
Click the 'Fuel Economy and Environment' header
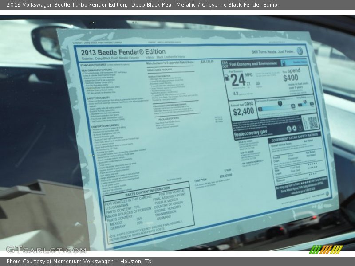[x=253, y=64]
